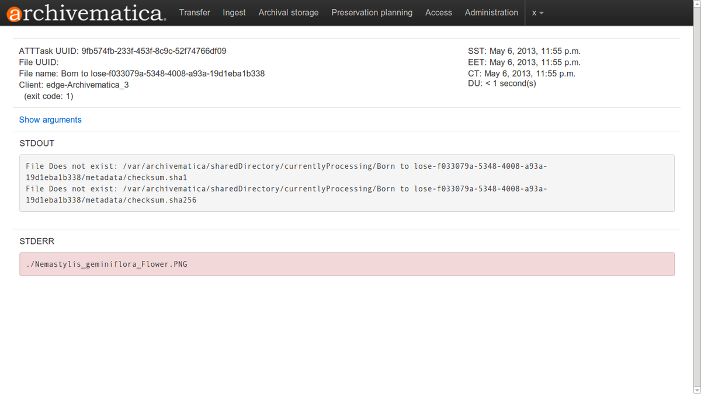Screen dimensions: 701x394
Task: Click the scrollbar down arrow
Action: 696,390
